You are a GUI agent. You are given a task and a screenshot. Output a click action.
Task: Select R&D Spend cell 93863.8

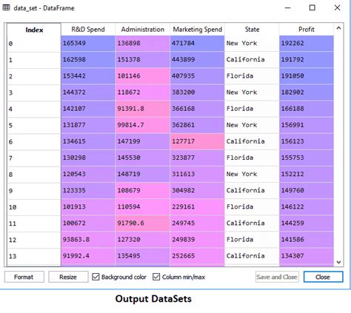[x=88, y=240]
